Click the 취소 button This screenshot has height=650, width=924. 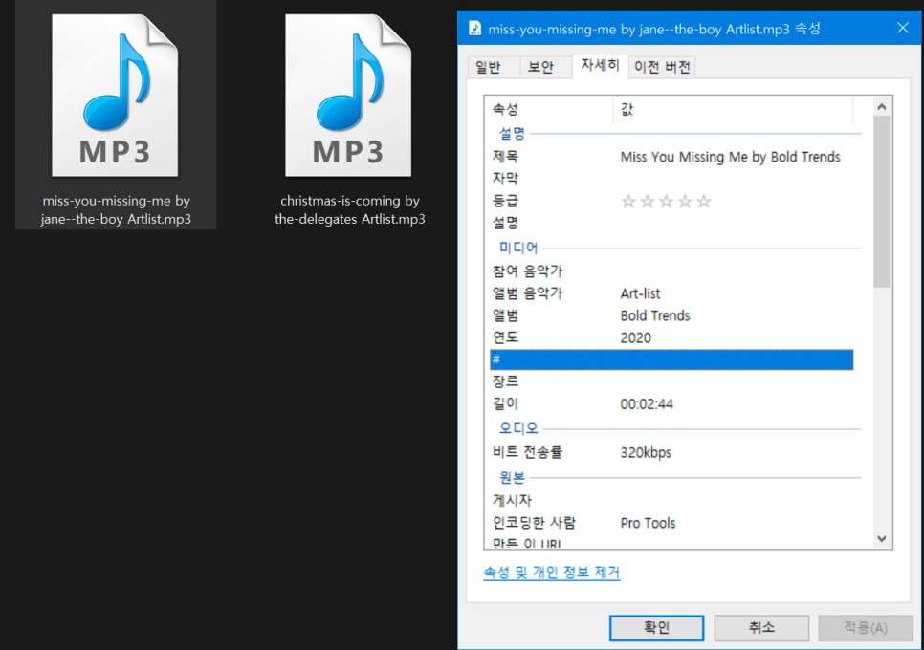[x=762, y=628]
